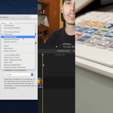Choose Move To Scroll option
Screen dimensions: 113x113
click(18, 51)
